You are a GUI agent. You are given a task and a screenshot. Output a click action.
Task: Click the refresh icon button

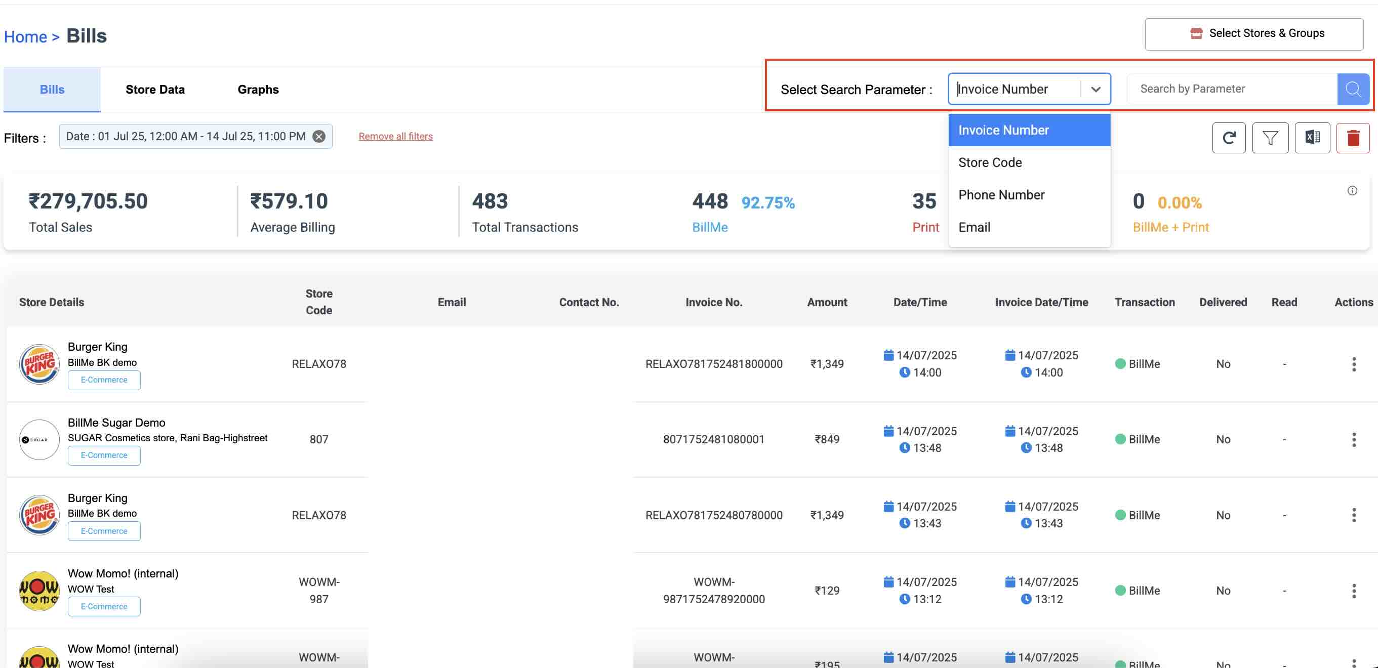pyautogui.click(x=1228, y=138)
